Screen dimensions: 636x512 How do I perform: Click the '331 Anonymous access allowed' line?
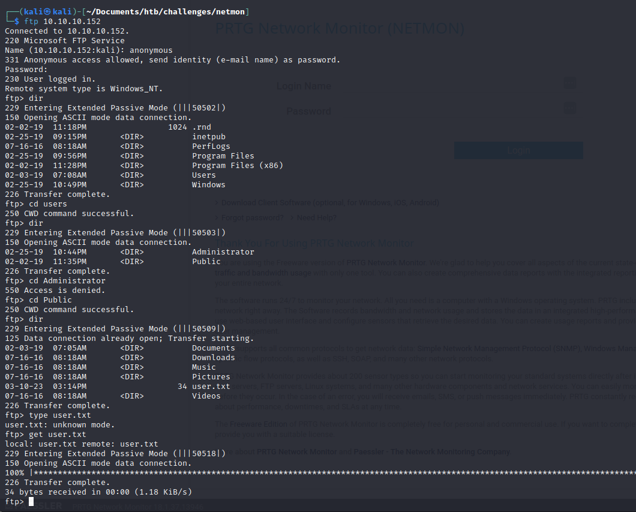(172, 59)
